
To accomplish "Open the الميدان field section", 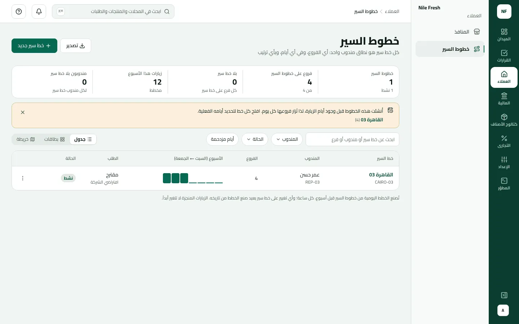I will (x=504, y=35).
